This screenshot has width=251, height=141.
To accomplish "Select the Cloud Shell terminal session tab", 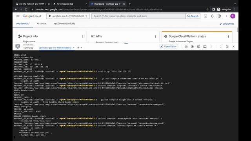I will coord(55,48).
